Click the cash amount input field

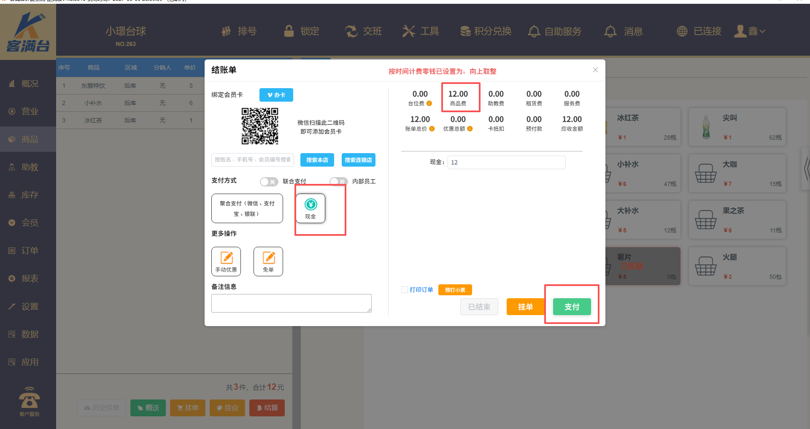(x=506, y=162)
